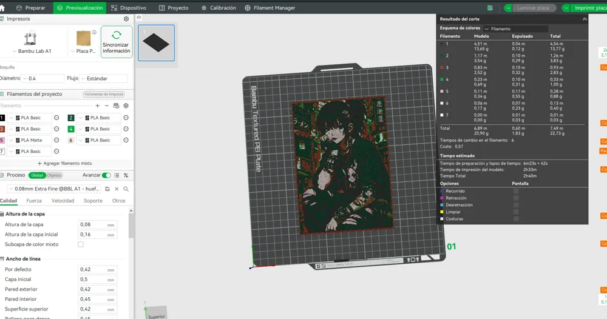Open the Dispositivo tab

coord(129,8)
